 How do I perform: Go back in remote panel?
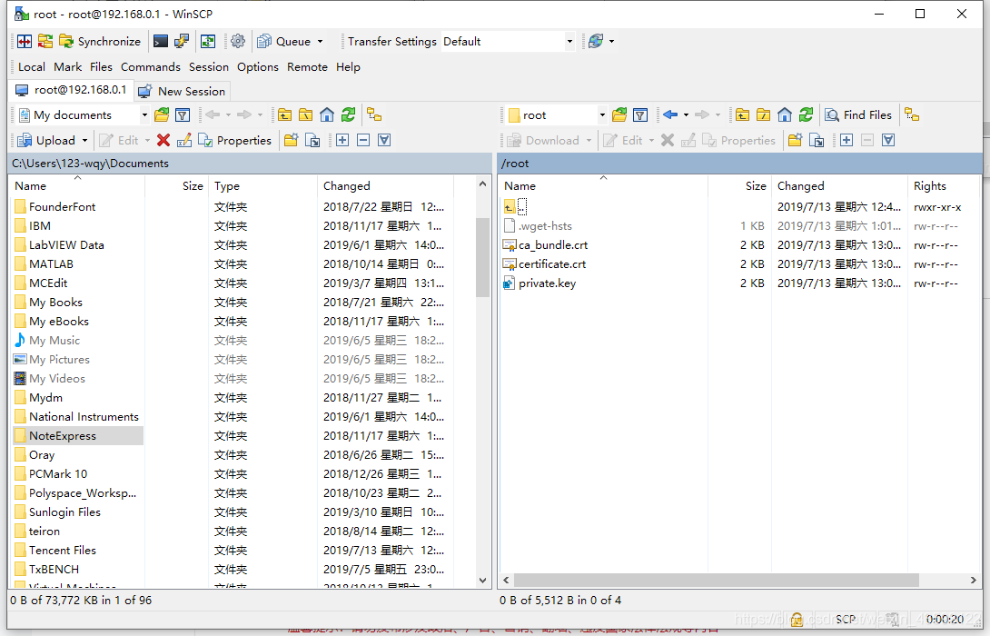[670, 115]
